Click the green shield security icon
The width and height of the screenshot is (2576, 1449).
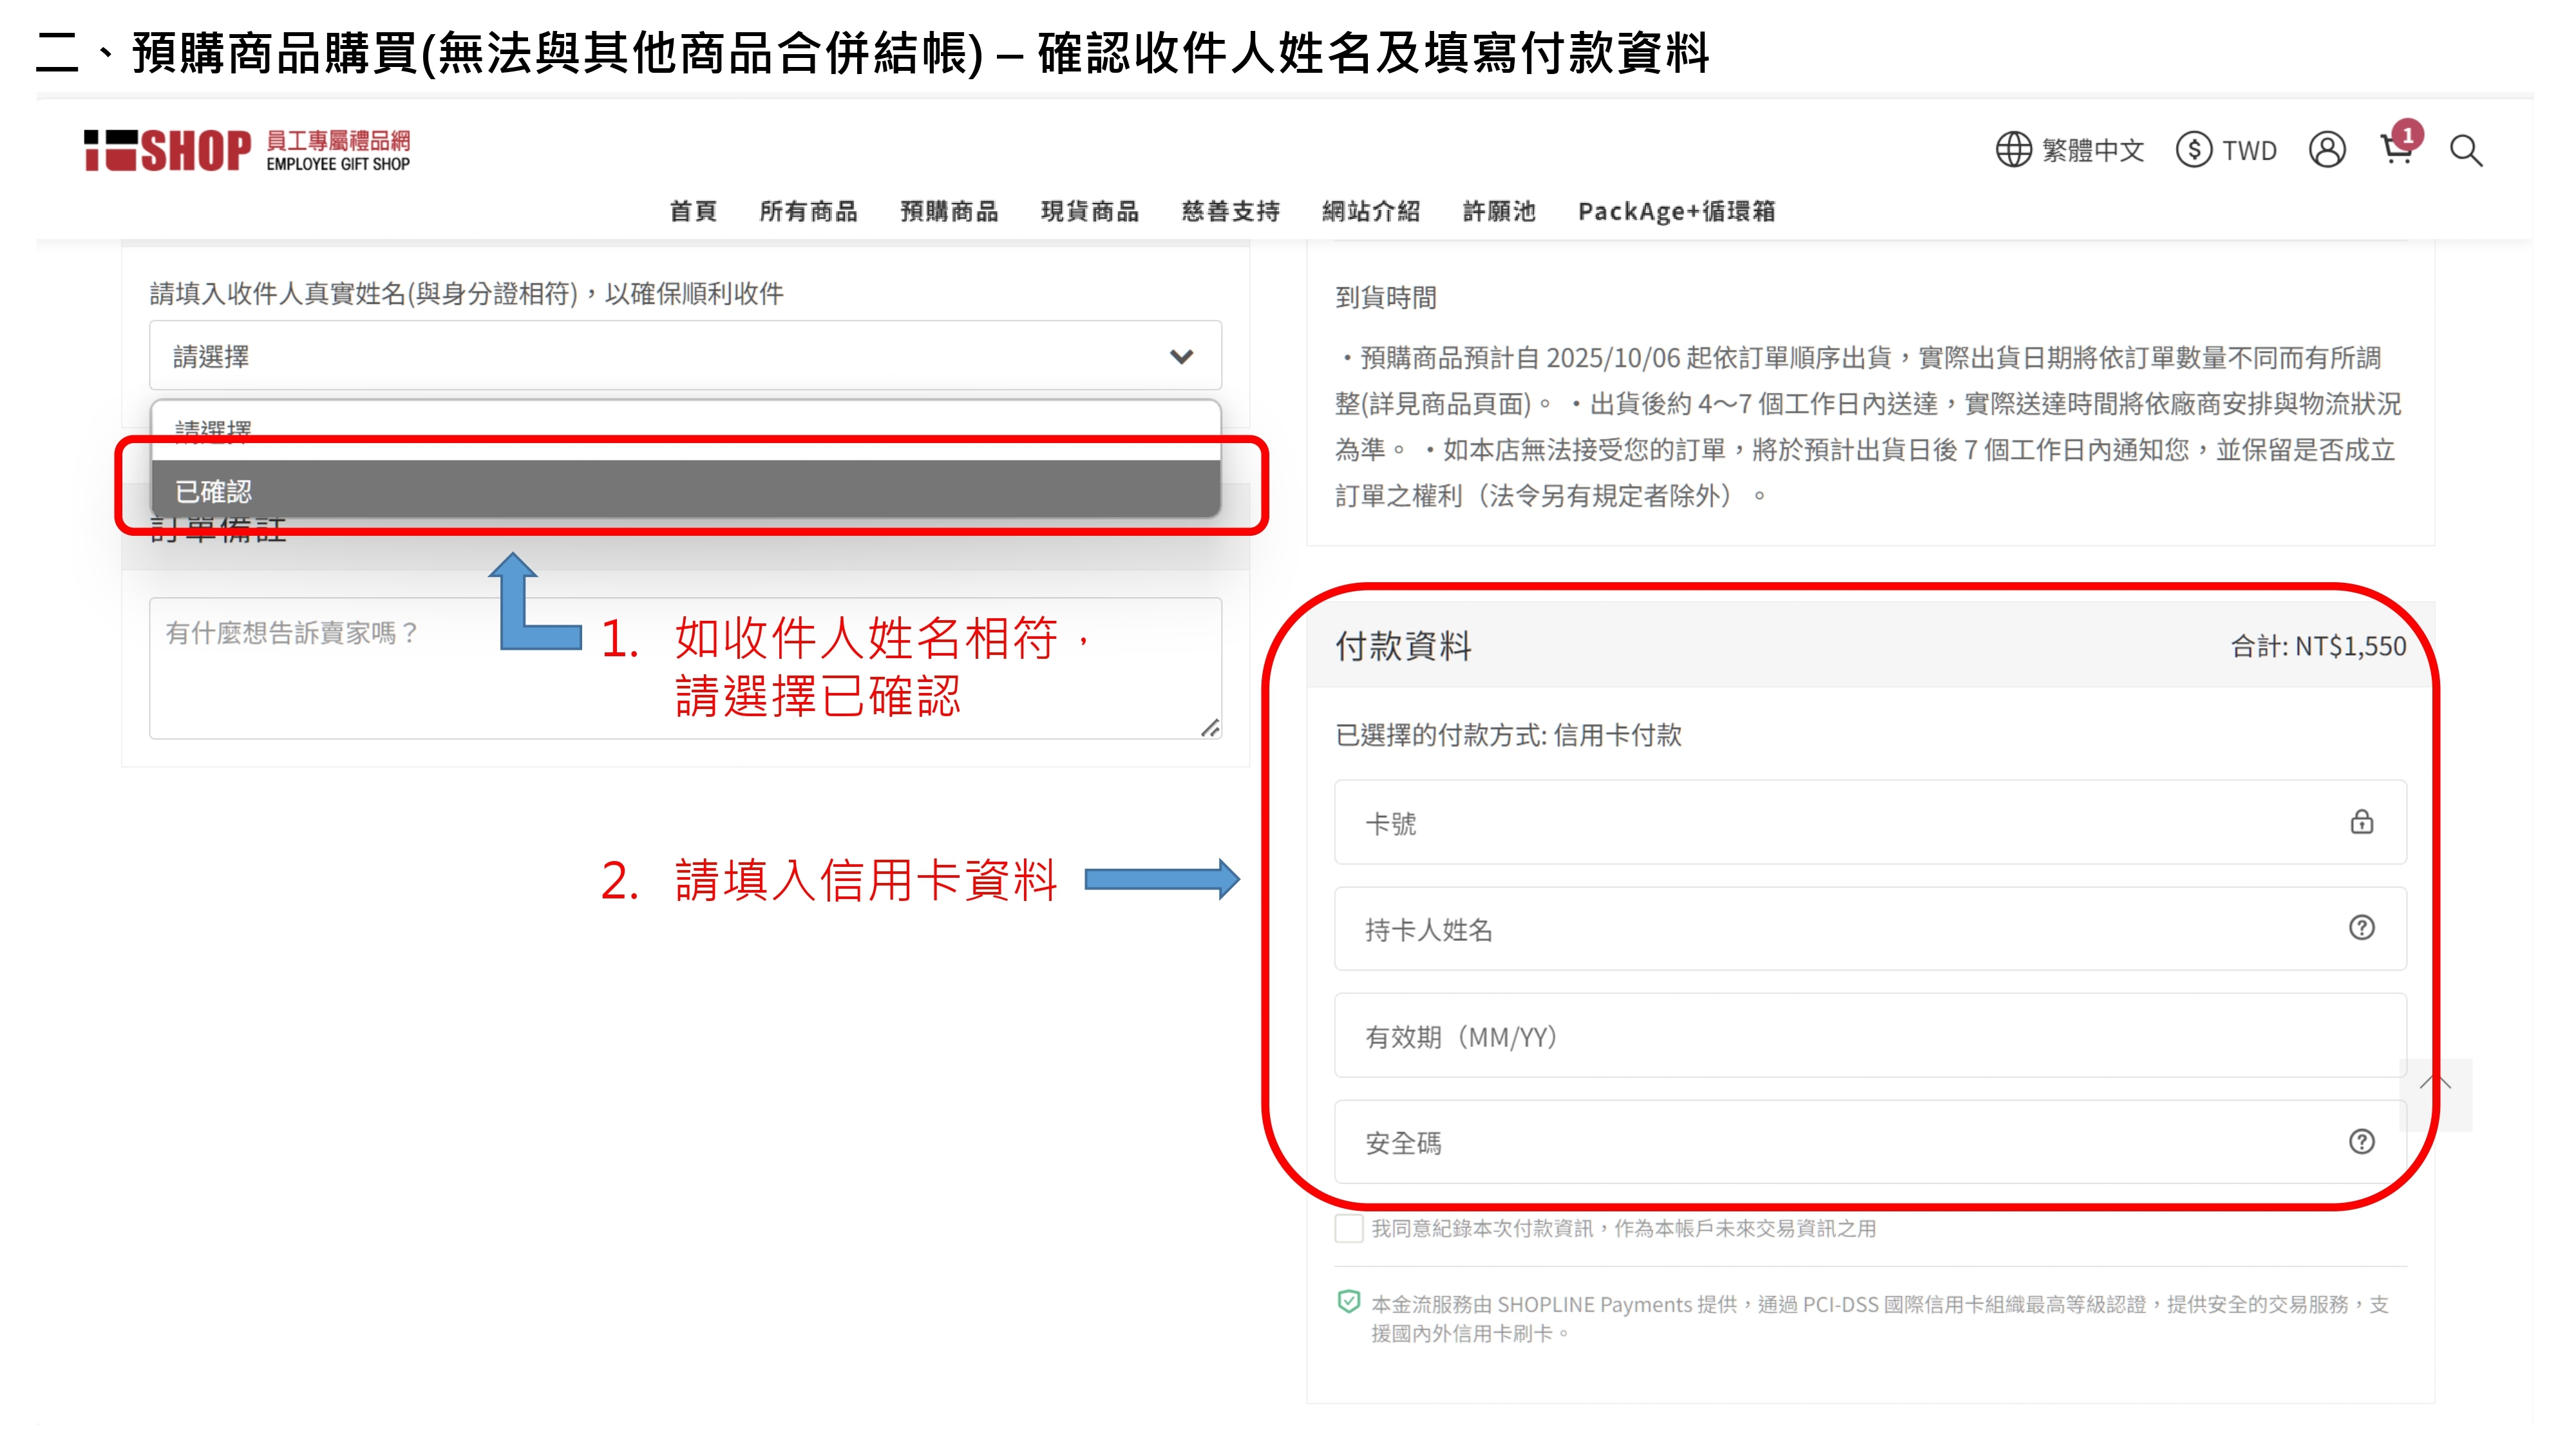pos(1349,1302)
